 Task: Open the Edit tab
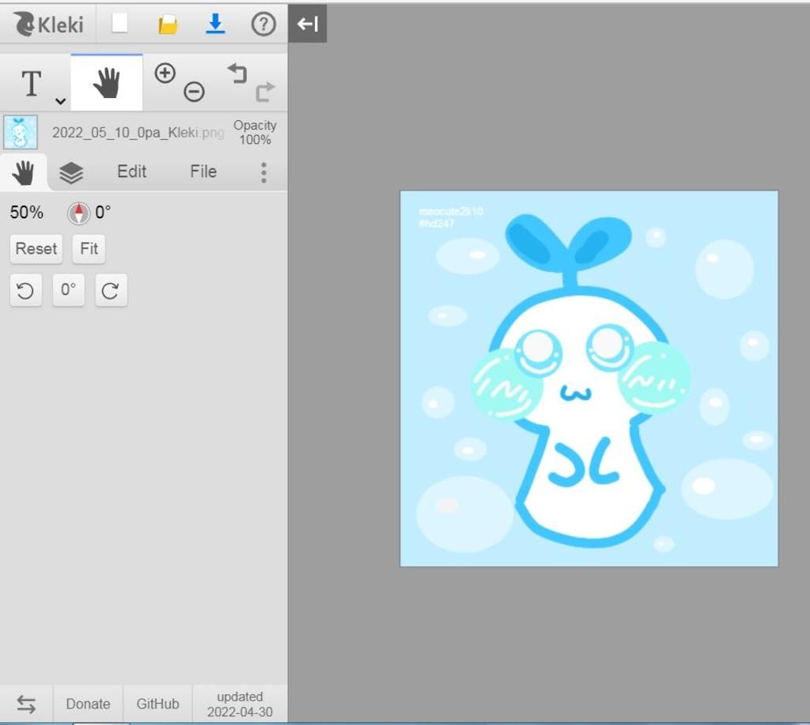(131, 172)
